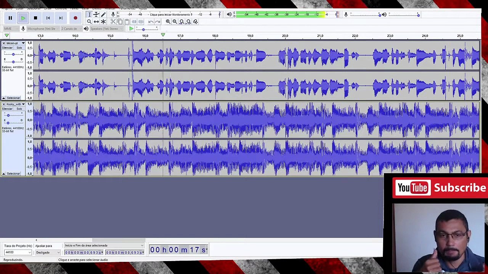Adjust pan slider on Hooky_with track
Screen dimensions: 488x274
[13, 123]
